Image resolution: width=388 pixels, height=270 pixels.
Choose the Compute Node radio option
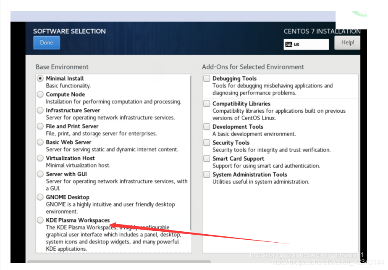[x=40, y=95]
